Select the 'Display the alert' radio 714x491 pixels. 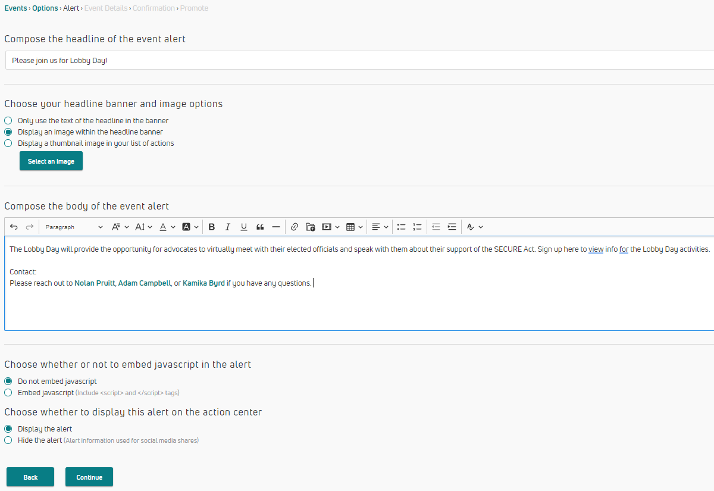(8, 429)
